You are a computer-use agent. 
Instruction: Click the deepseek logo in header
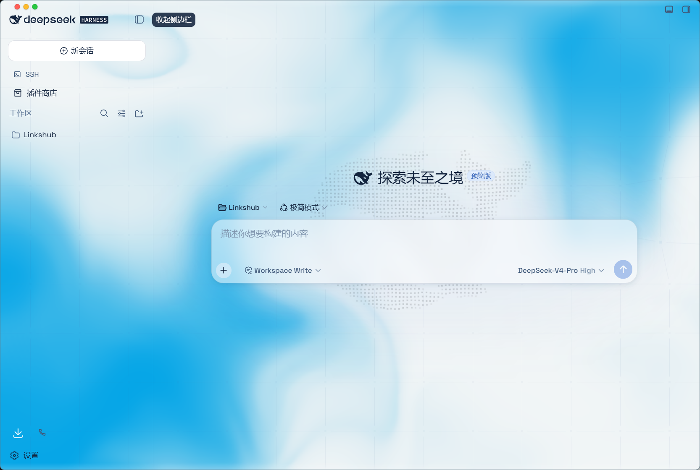coord(42,20)
